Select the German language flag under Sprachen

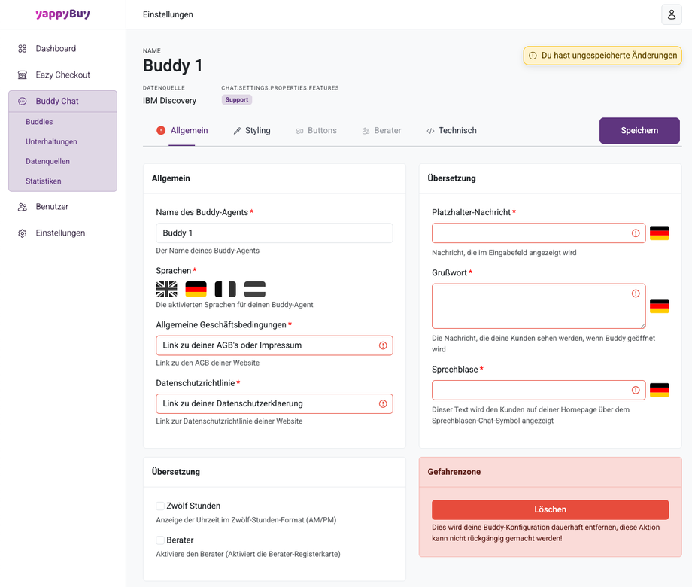196,289
